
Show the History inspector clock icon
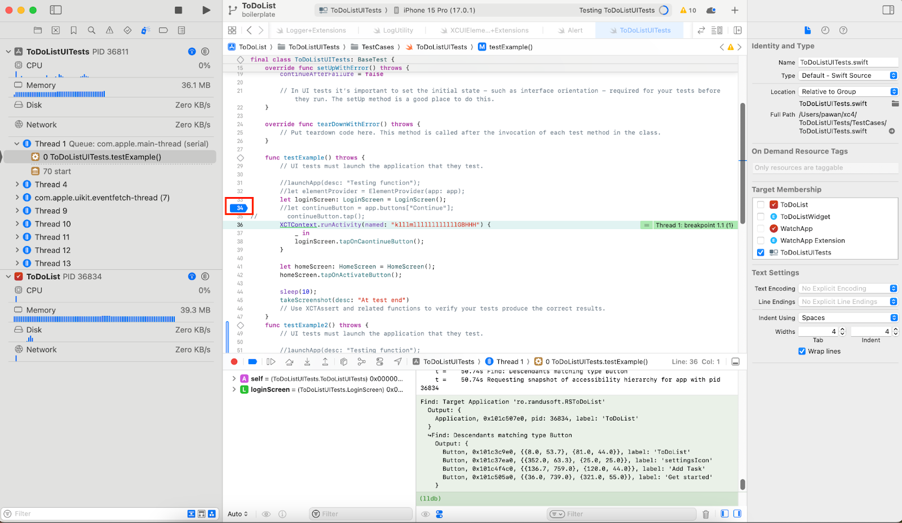[x=825, y=30]
